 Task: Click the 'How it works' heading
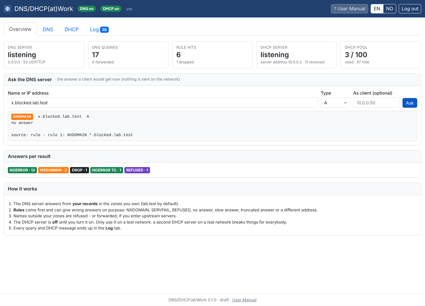[x=22, y=189]
